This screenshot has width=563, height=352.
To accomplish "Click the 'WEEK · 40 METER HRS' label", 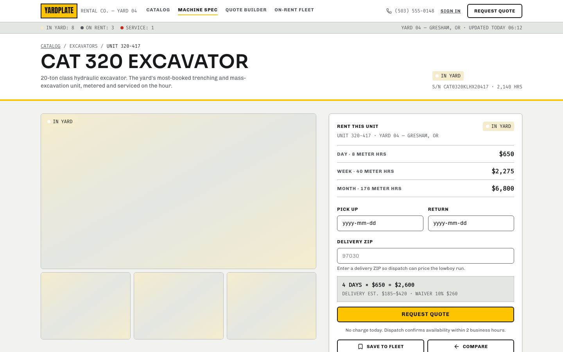I will 366,171.
